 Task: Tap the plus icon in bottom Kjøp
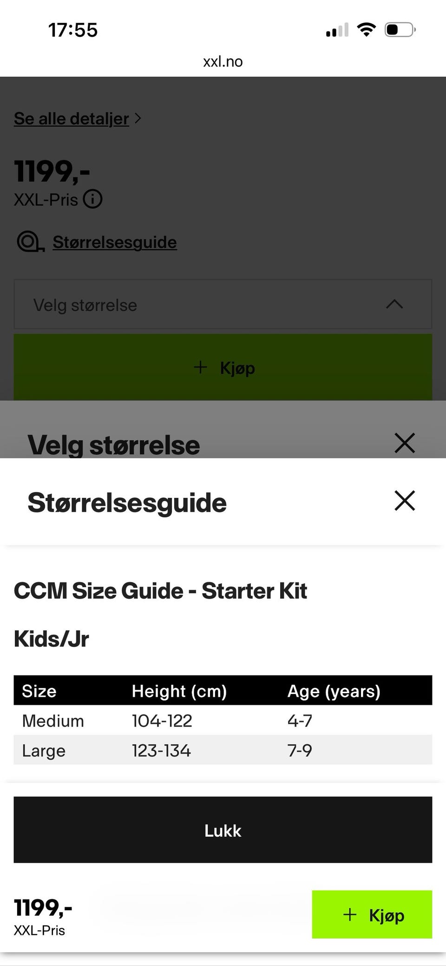(349, 915)
